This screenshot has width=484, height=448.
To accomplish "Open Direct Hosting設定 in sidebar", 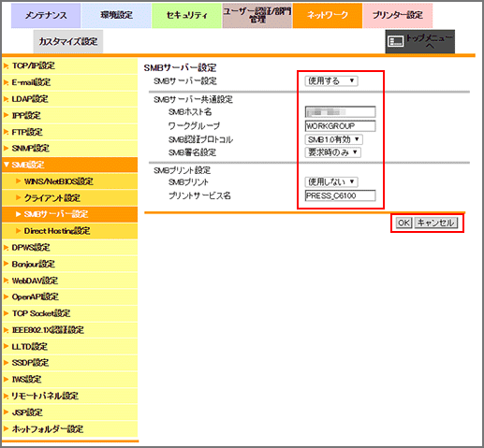I will click(69, 231).
